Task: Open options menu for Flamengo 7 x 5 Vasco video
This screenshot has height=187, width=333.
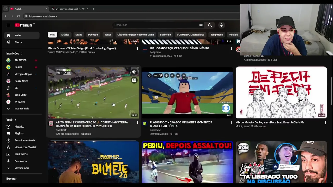Action: [231, 123]
